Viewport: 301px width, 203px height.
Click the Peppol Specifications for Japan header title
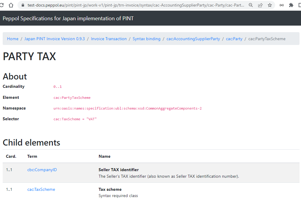click(68, 18)
